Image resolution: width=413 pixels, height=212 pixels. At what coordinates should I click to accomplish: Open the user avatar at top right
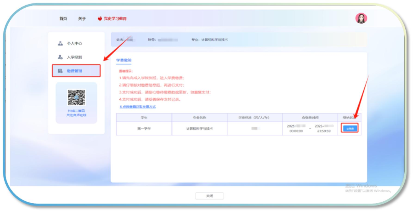[361, 18]
